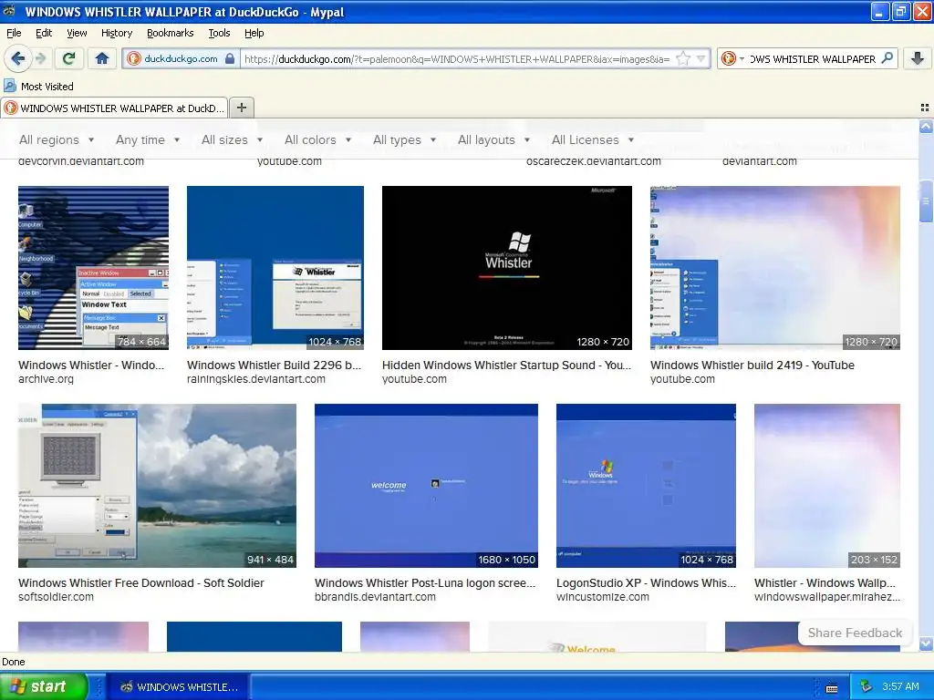Click the Share Feedback button

(855, 633)
